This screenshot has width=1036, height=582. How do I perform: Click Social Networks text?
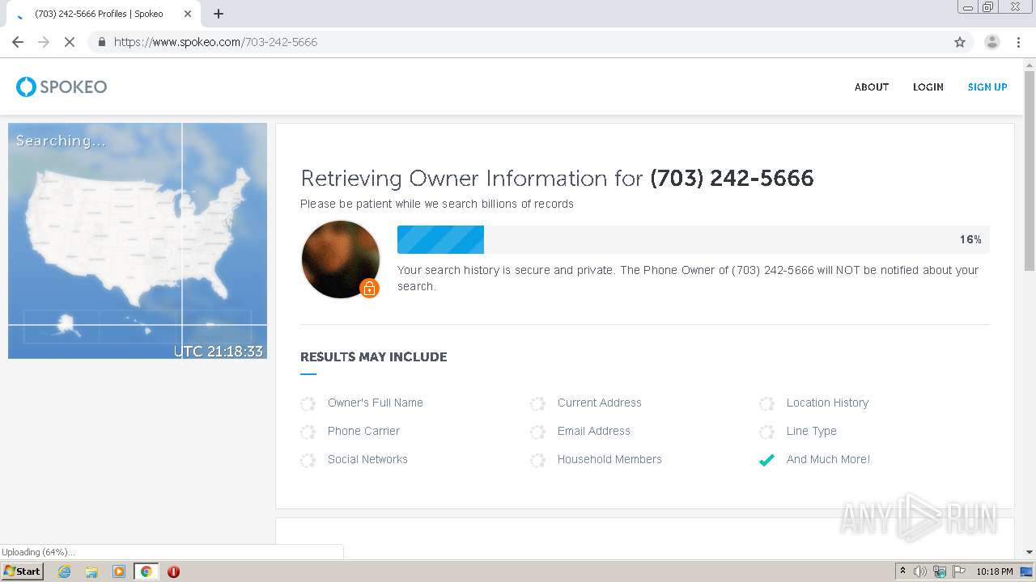(x=367, y=459)
